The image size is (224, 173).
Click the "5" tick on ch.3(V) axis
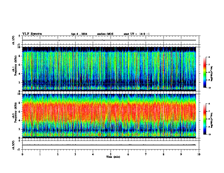(x=20, y=141)
